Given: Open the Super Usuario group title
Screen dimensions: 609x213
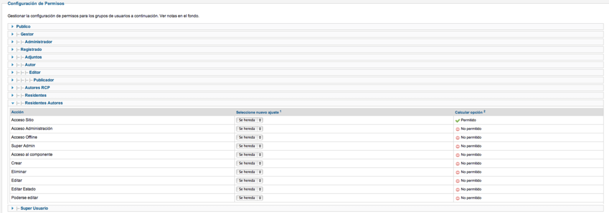Looking at the screenshot, I should point(34,209).
